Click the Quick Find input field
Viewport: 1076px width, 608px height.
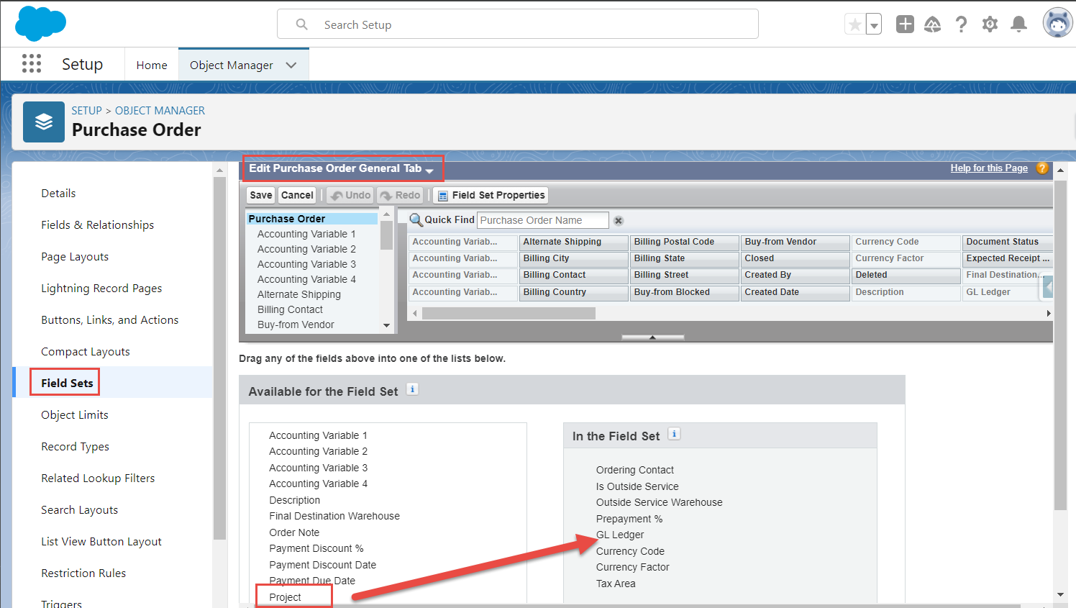tap(543, 220)
